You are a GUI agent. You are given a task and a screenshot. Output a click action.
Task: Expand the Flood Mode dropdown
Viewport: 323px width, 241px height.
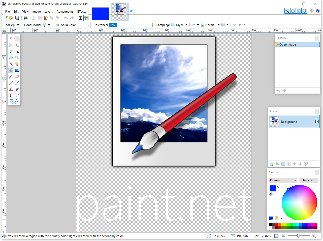[x=49, y=25]
